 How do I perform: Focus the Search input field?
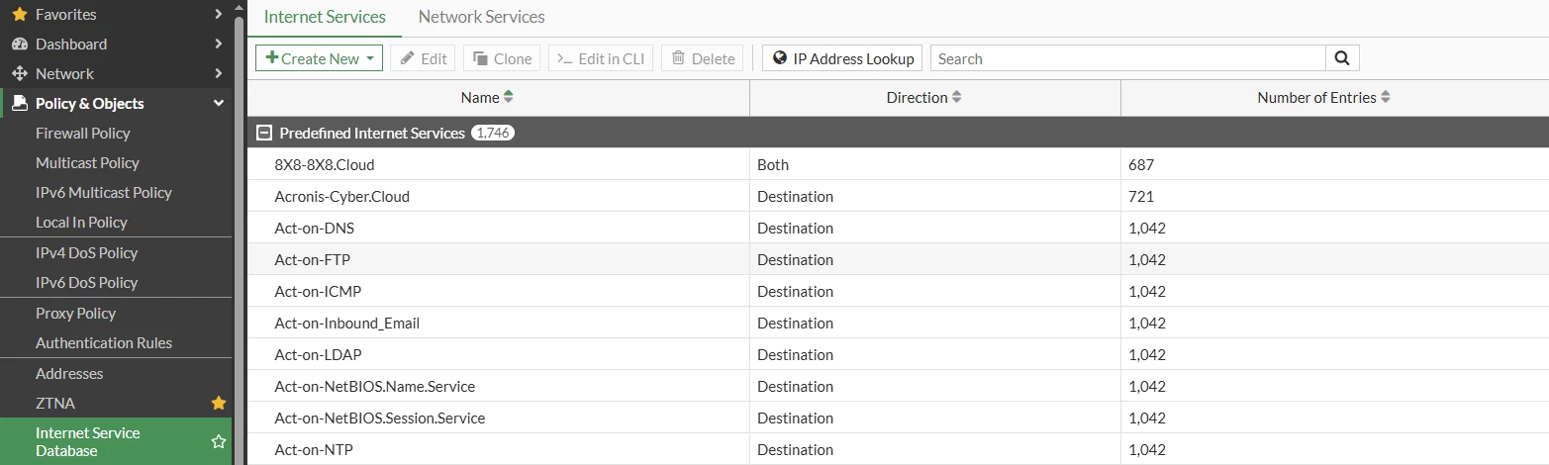coord(1128,58)
